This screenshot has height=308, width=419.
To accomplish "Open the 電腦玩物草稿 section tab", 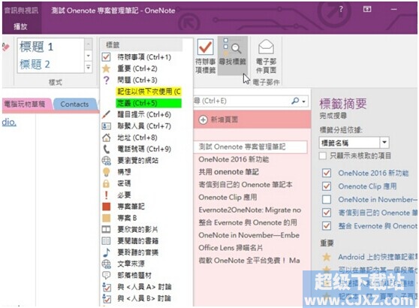I will coord(25,104).
